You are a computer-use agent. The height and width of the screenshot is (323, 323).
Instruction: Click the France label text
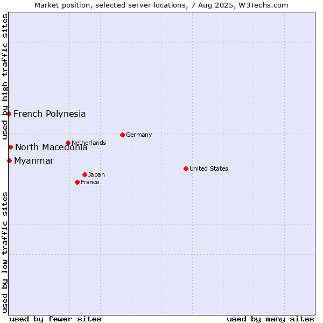click(x=90, y=182)
